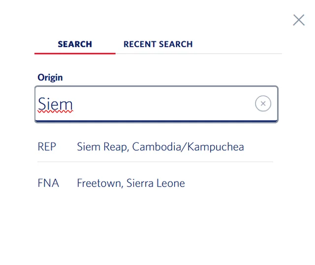
Task: Switch to the Recent Search tab
Action: [158, 44]
